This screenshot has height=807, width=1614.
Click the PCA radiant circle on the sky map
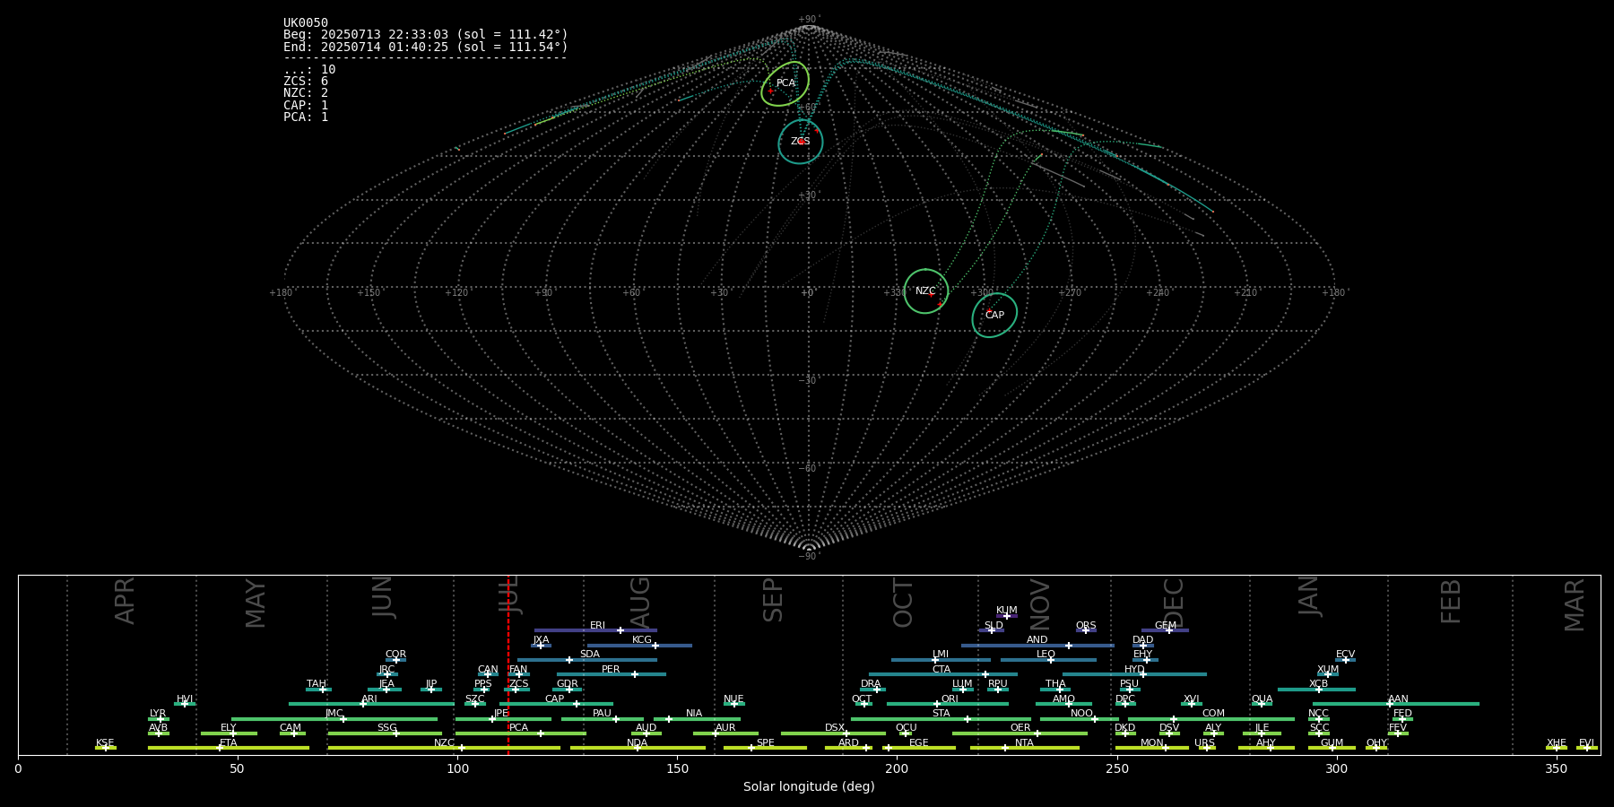tap(785, 83)
